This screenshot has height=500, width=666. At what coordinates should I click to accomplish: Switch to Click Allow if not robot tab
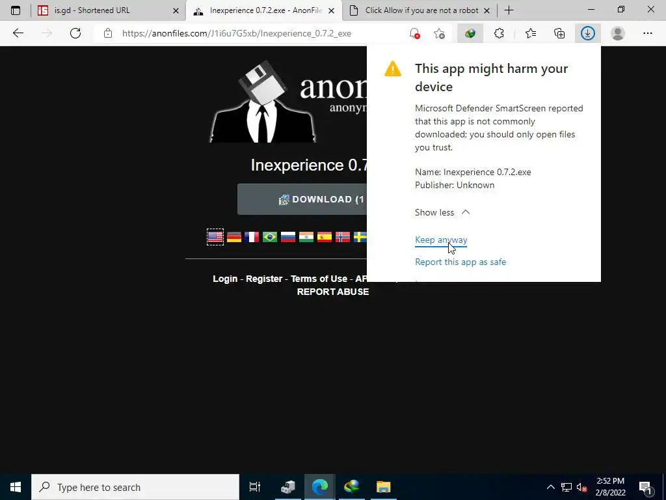point(420,10)
